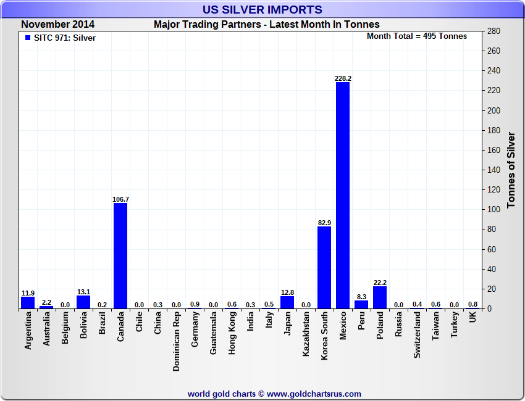Click the Tonnes of Silver axis title
This screenshot has width=525, height=401.
[511, 170]
